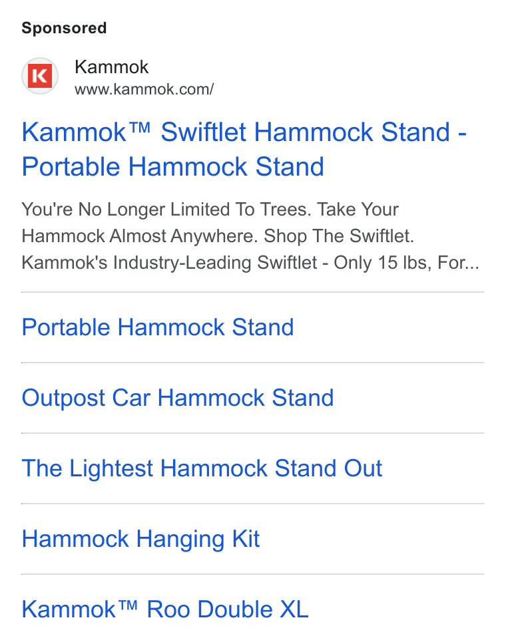Click the Shop The Swiftlet text

[339, 236]
